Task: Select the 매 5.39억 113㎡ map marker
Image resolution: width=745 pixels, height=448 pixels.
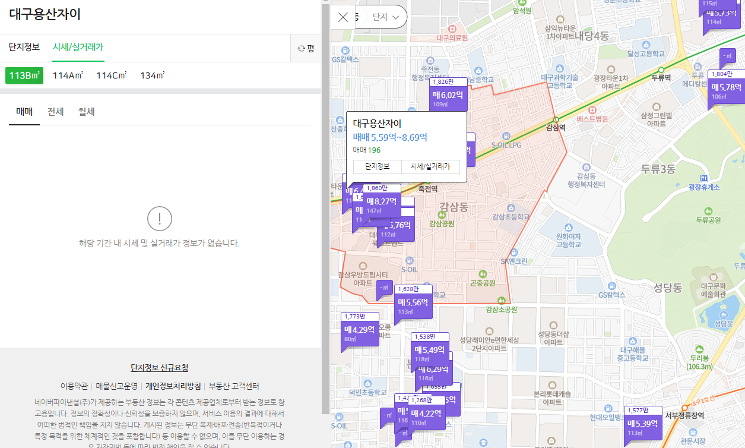Action: pos(643,423)
